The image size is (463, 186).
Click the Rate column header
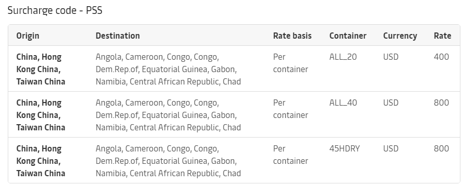[x=442, y=36]
